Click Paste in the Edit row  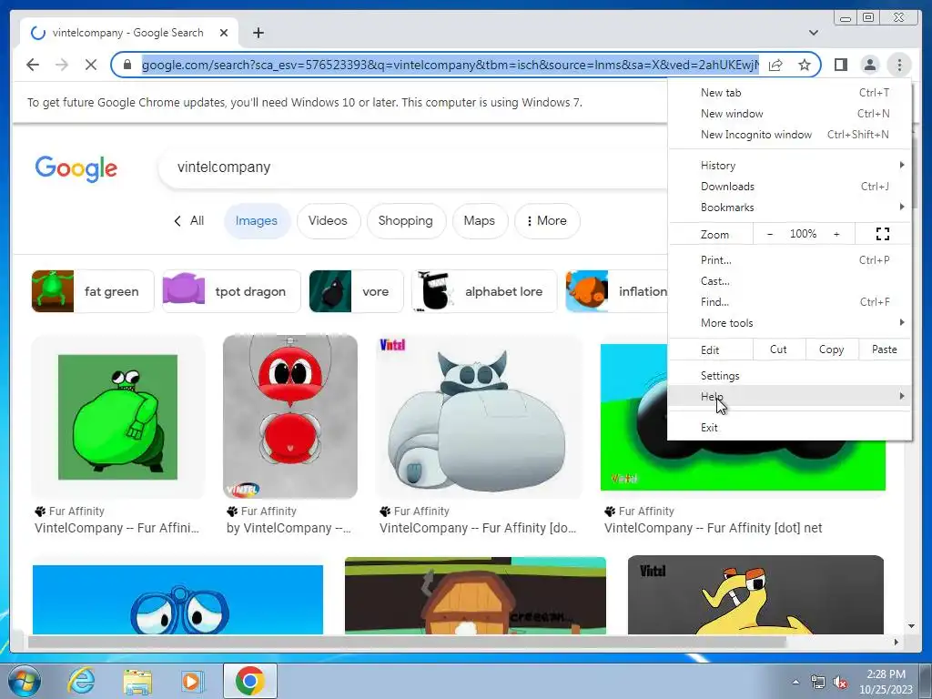click(x=885, y=349)
